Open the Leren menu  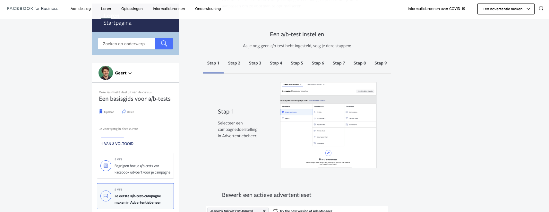tap(106, 9)
